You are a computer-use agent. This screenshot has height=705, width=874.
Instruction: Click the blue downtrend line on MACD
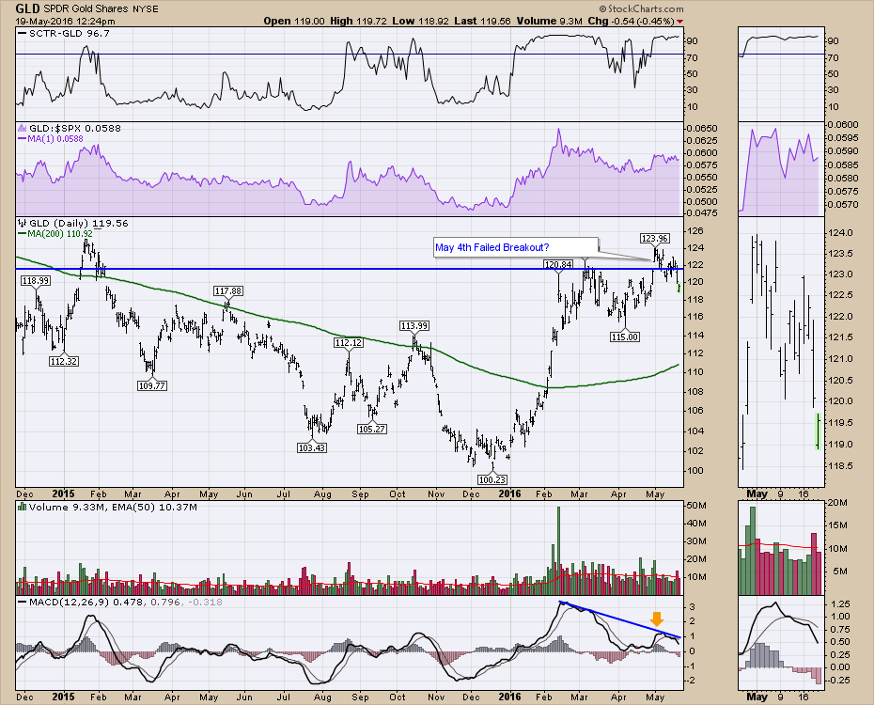[619, 619]
